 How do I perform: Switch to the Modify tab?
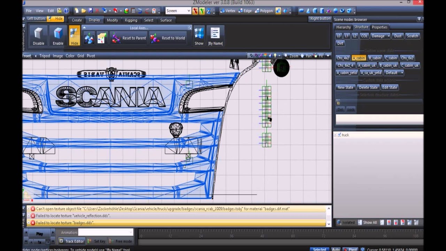click(112, 20)
